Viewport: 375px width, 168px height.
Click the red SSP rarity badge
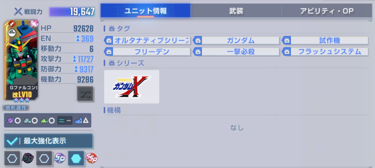(92, 158)
